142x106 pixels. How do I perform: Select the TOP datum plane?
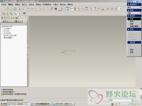(x=7, y=31)
